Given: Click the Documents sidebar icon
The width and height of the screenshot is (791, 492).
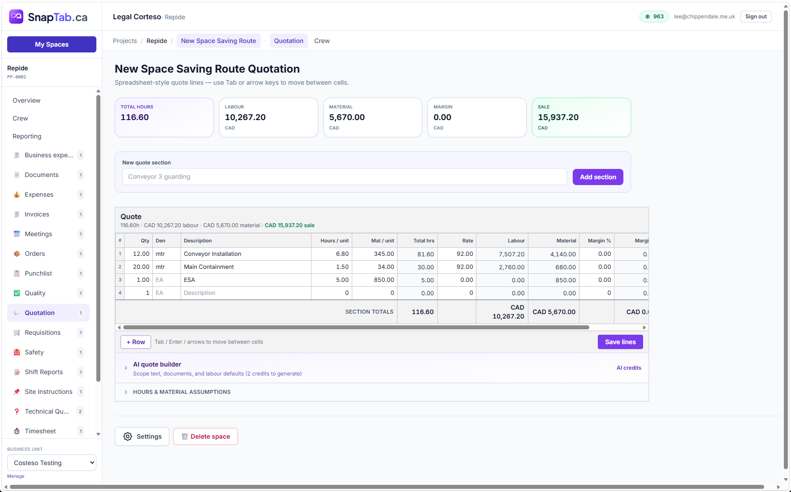Looking at the screenshot, I should 17,175.
